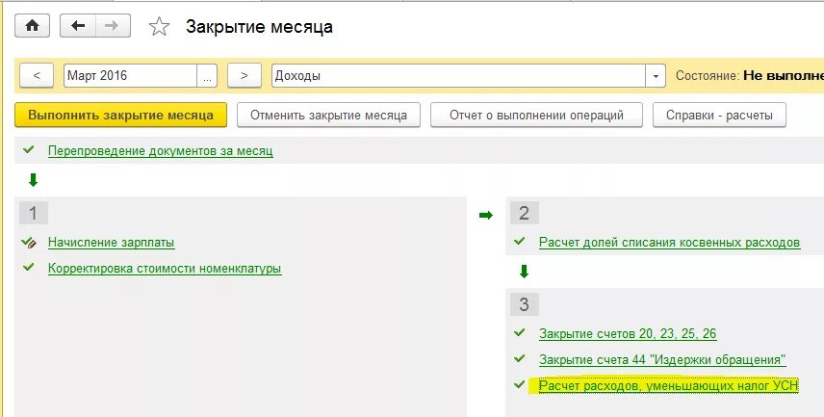Click checkmark beside Корректировка стоимости номенклатуры
The width and height of the screenshot is (824, 417).
pos(29,267)
